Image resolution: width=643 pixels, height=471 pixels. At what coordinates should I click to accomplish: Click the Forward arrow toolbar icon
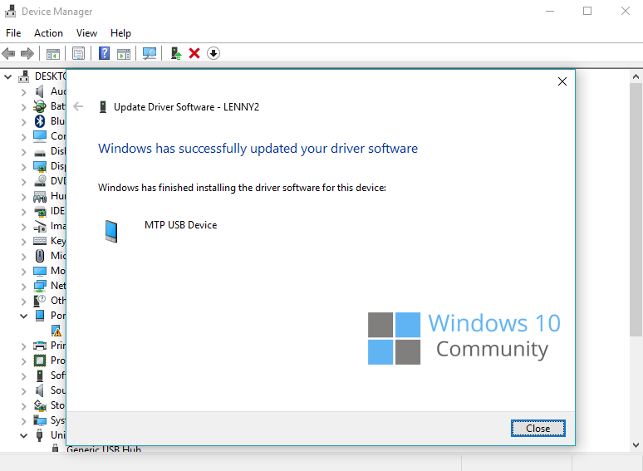point(27,53)
